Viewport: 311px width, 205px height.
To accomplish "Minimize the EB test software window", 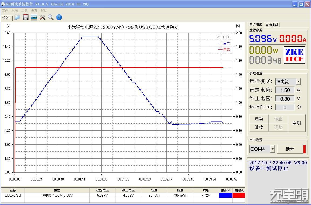I will pos(295,4).
